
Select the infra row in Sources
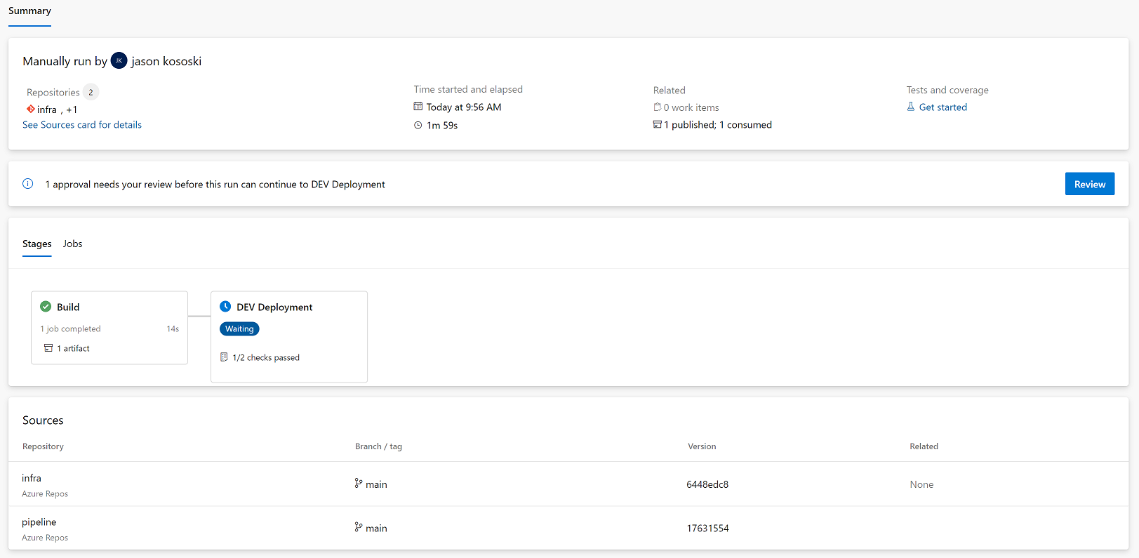568,484
